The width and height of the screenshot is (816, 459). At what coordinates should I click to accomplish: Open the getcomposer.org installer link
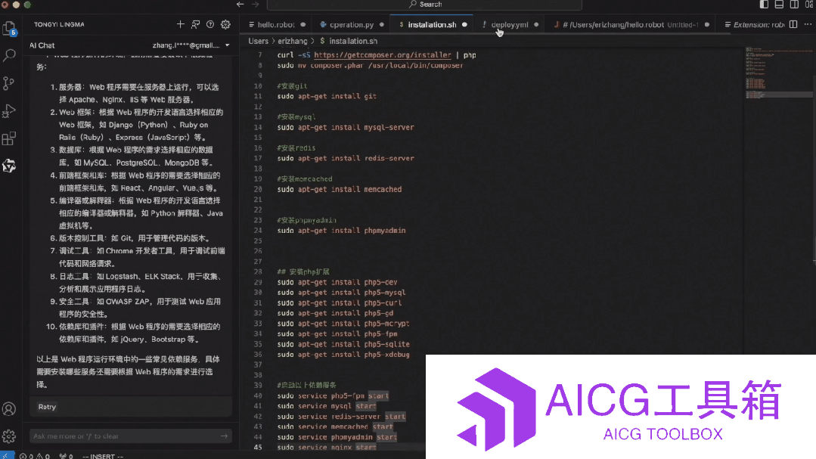click(383, 54)
